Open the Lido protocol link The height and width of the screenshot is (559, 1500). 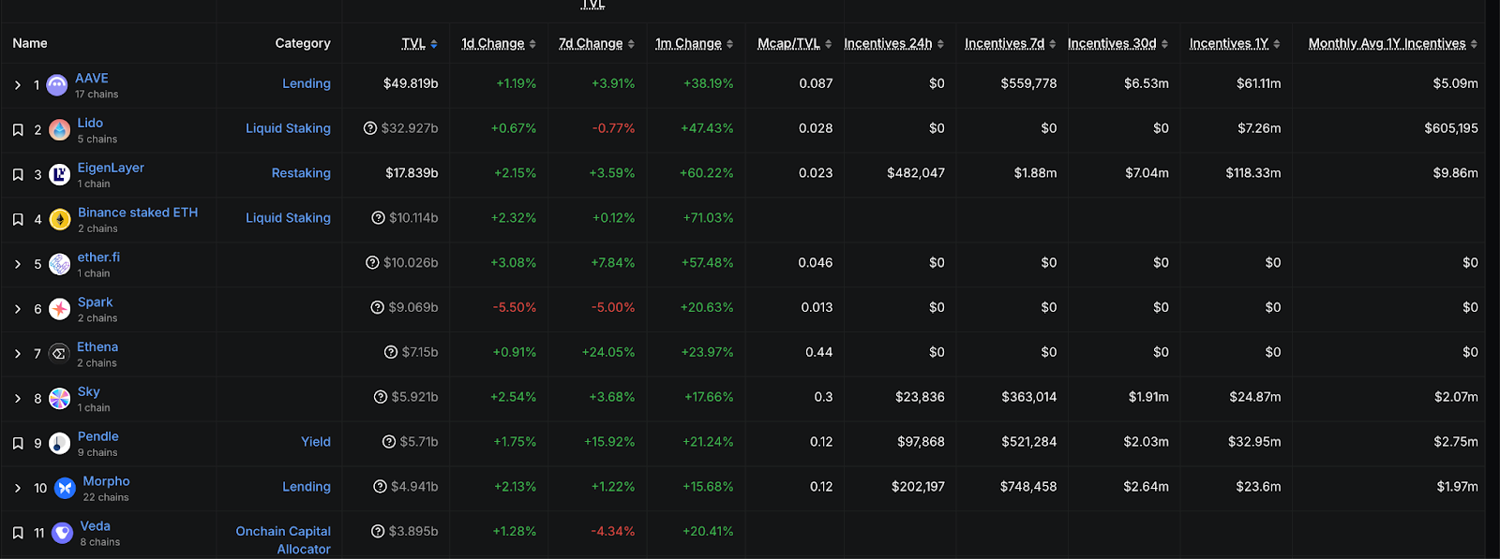pyautogui.click(x=90, y=123)
